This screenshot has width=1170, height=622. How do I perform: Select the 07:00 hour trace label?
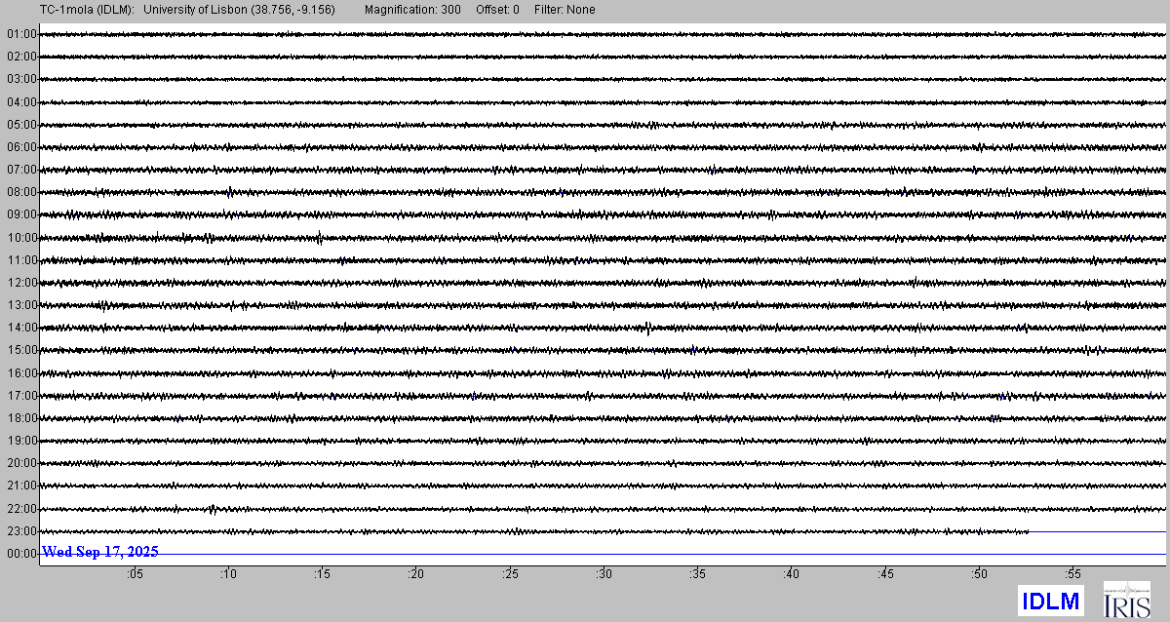tap(21, 170)
